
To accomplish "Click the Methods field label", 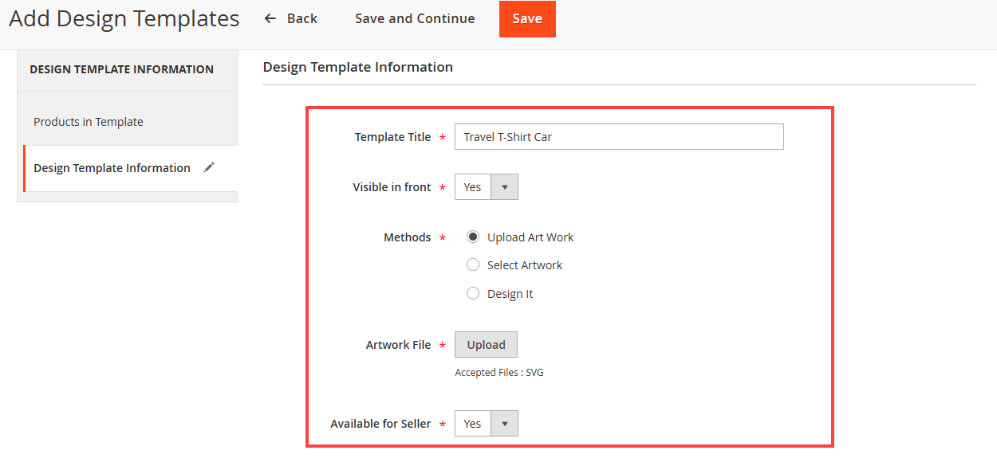I will (407, 237).
